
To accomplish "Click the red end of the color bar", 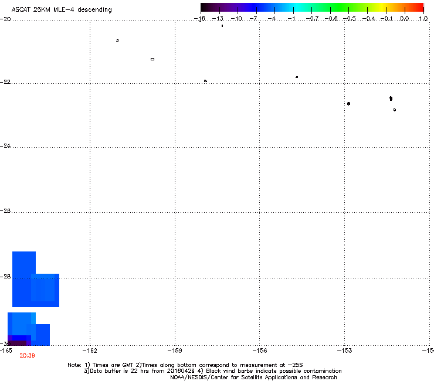I will (418, 8).
